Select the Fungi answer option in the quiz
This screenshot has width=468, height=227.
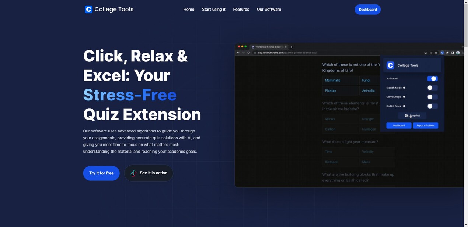point(369,80)
